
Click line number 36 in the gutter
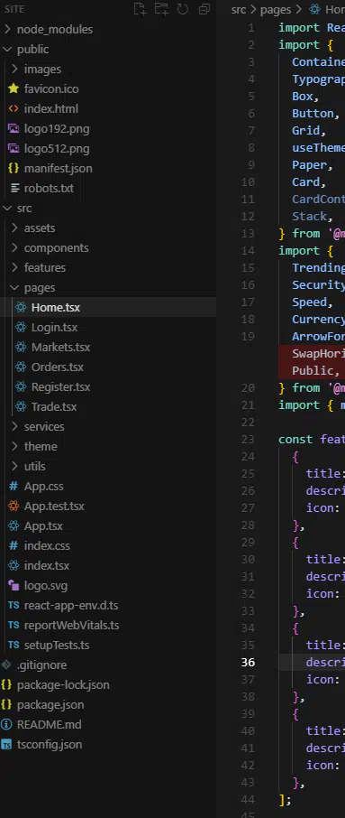(249, 662)
